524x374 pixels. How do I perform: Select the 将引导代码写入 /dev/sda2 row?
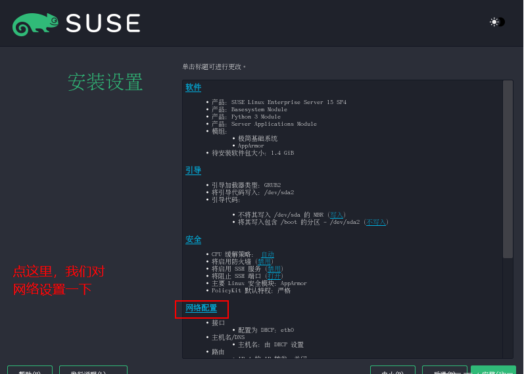tap(252, 192)
